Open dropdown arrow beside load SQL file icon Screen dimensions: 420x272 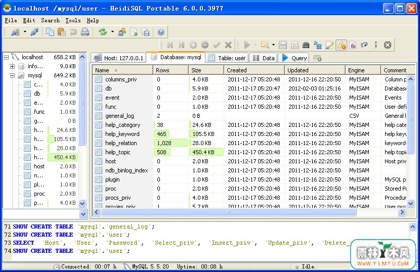tap(273, 44)
